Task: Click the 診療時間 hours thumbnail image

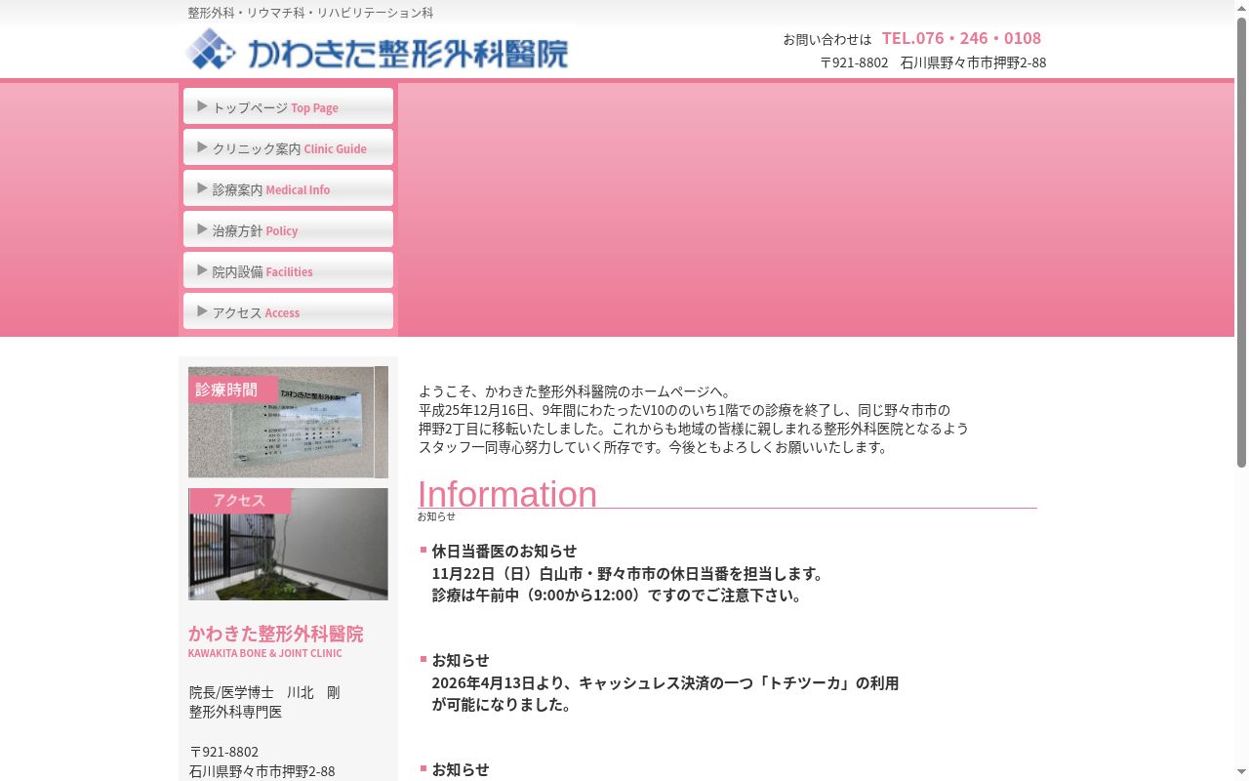Action: pos(288,422)
